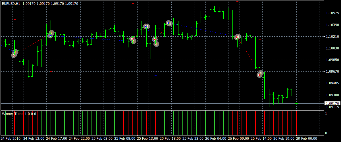The image size is (341, 142).
Task: Click the 25 Feb 18:00 time label
Action: tap(170, 139)
